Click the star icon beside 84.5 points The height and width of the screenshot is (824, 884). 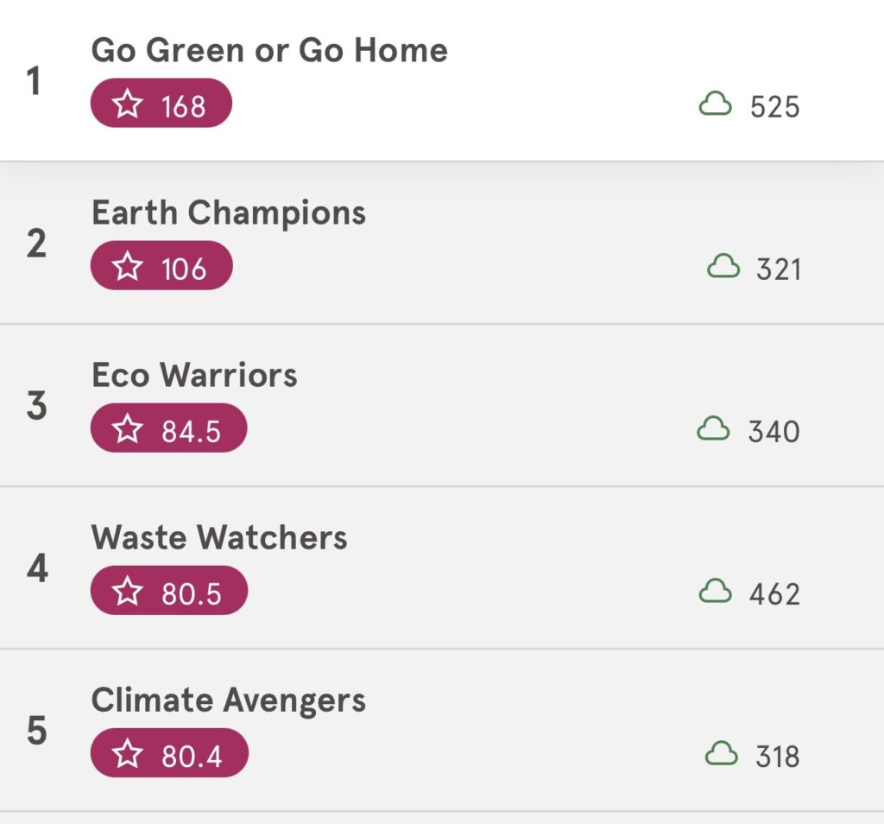129,429
